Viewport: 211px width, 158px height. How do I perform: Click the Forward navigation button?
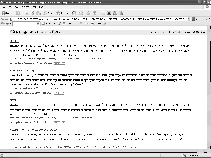pos(18,13)
